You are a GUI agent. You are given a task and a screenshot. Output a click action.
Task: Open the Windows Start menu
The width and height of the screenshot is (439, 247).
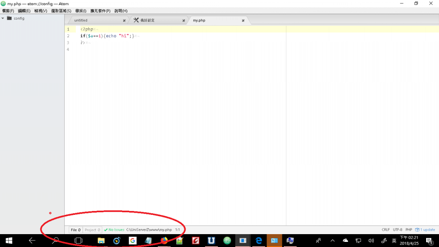pos(9,241)
